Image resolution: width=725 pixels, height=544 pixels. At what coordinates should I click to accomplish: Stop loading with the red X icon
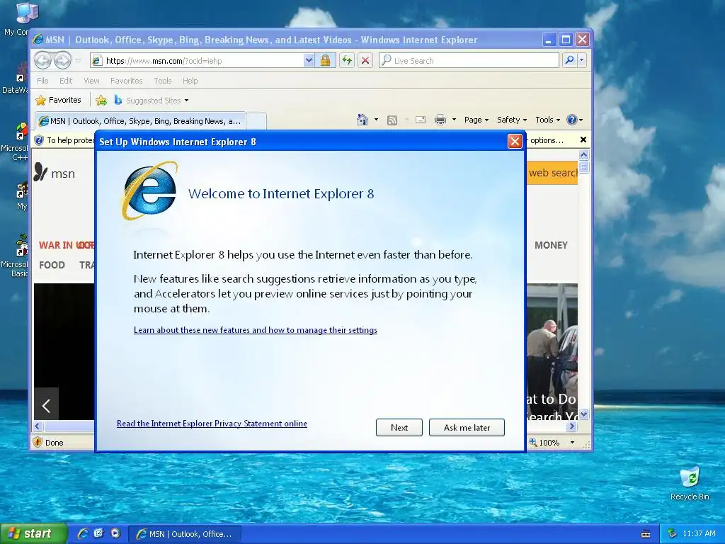[365, 61]
